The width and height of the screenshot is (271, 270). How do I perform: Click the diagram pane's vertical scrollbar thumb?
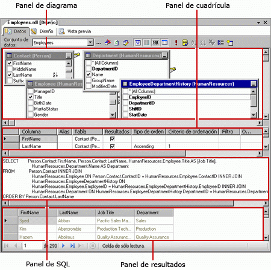pos(266,59)
